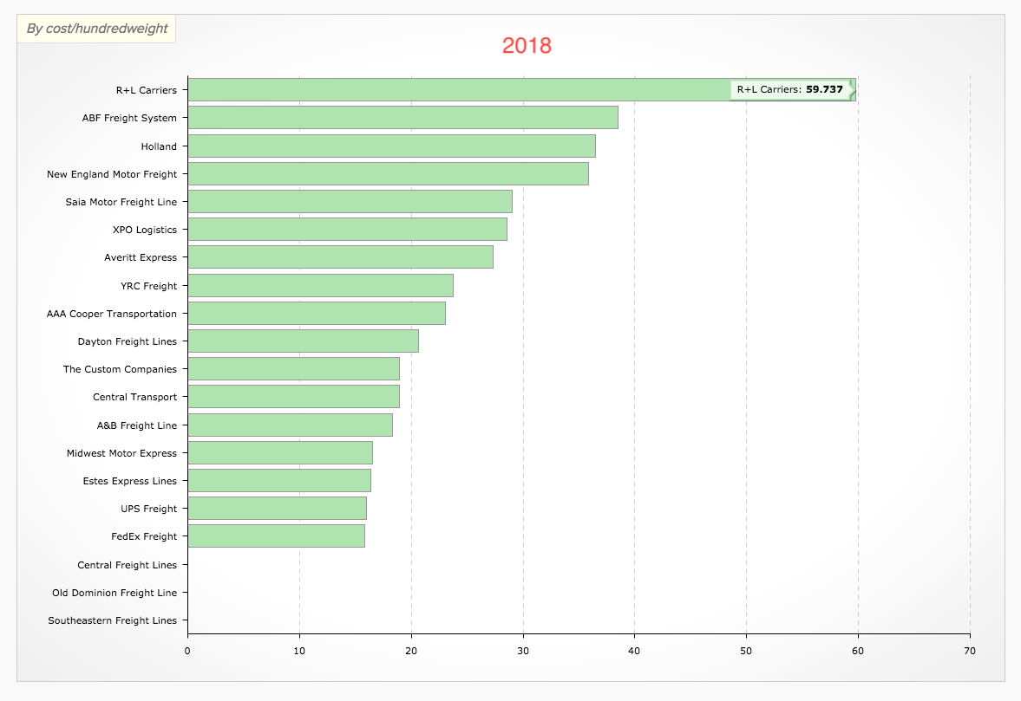Select the 'AAA Cooper Transportation' label

coord(112,314)
